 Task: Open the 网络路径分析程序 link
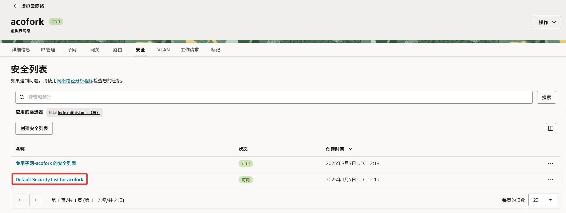click(75, 81)
